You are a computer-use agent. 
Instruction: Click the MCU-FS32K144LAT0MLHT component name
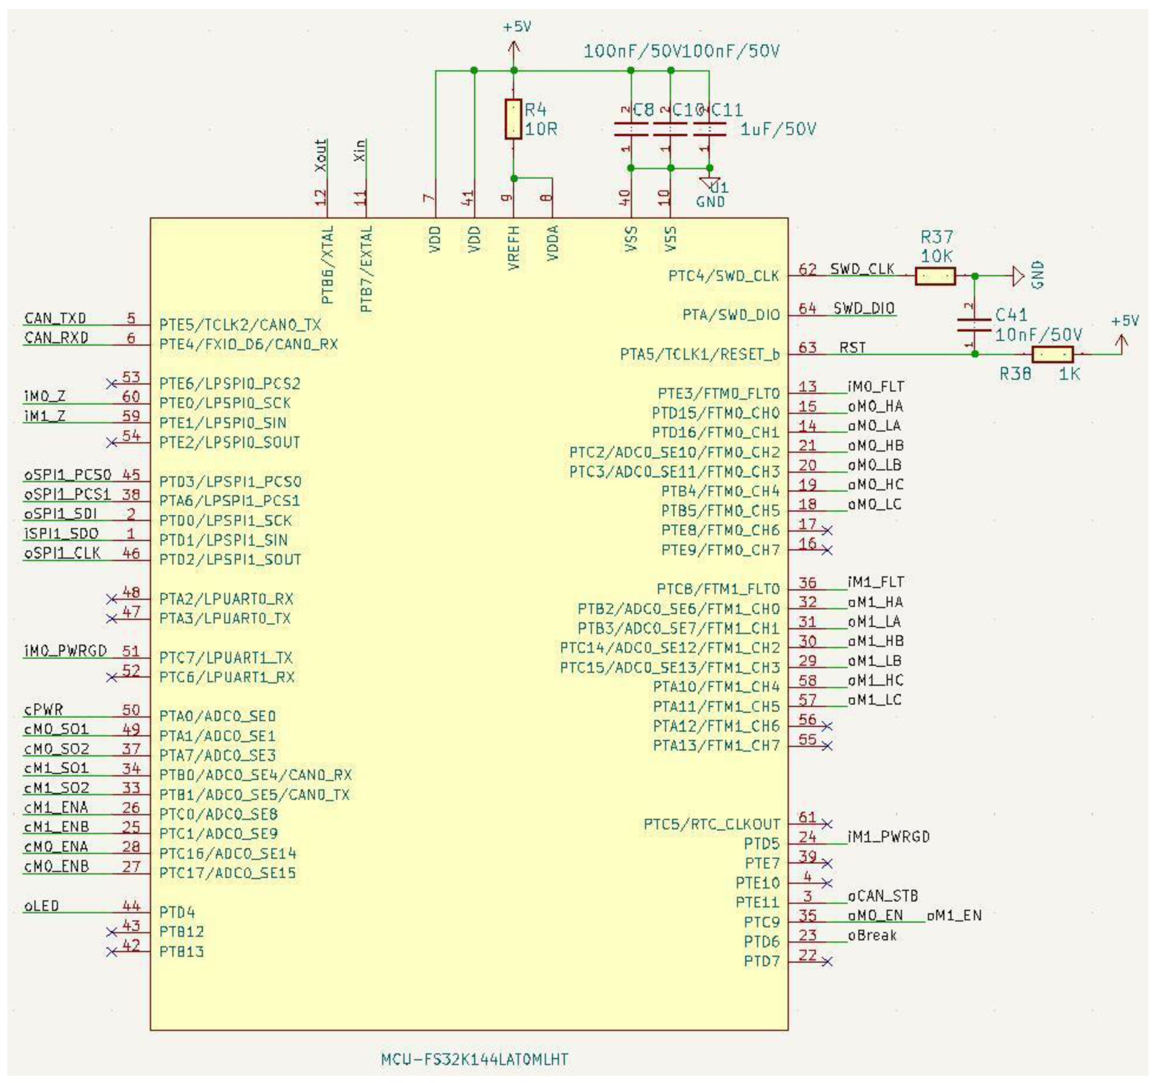click(x=474, y=1059)
